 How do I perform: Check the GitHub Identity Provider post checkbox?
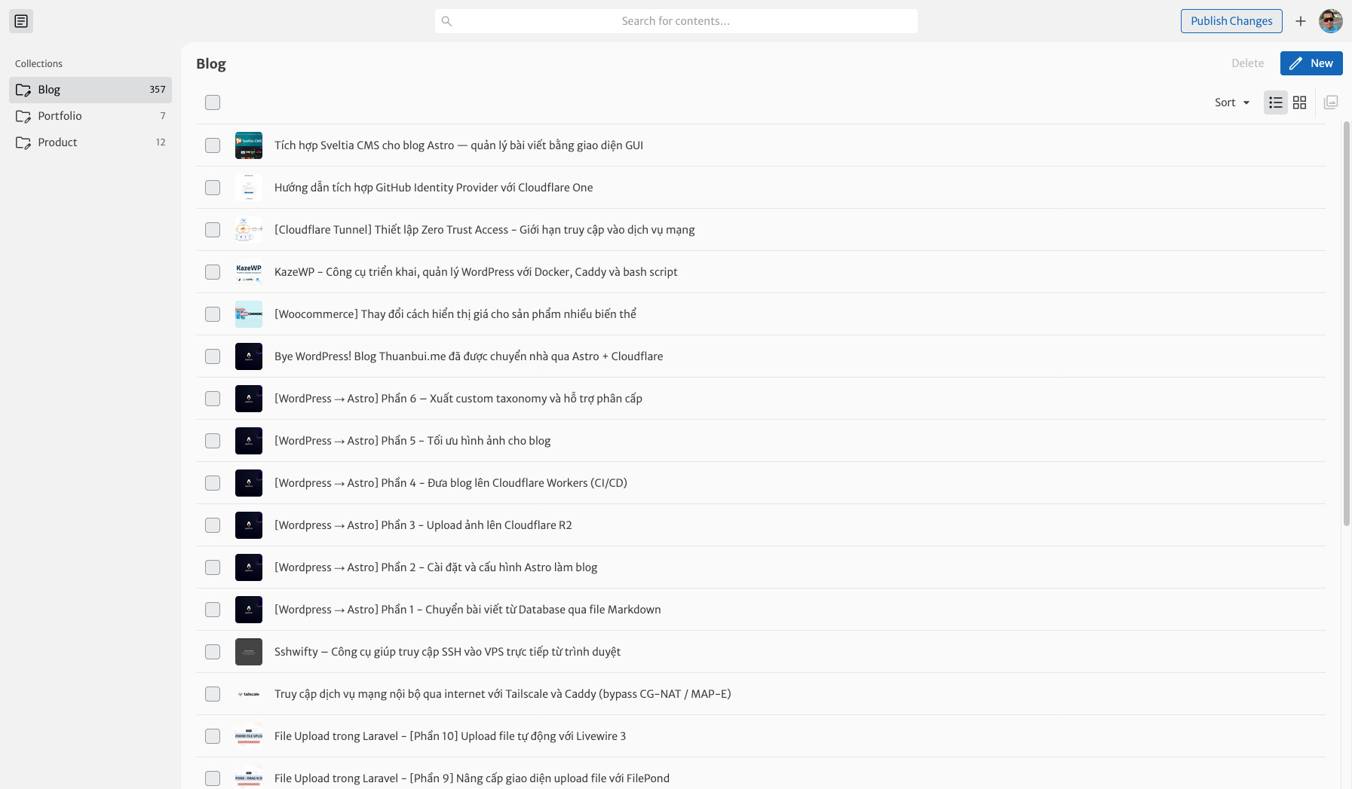coord(213,188)
